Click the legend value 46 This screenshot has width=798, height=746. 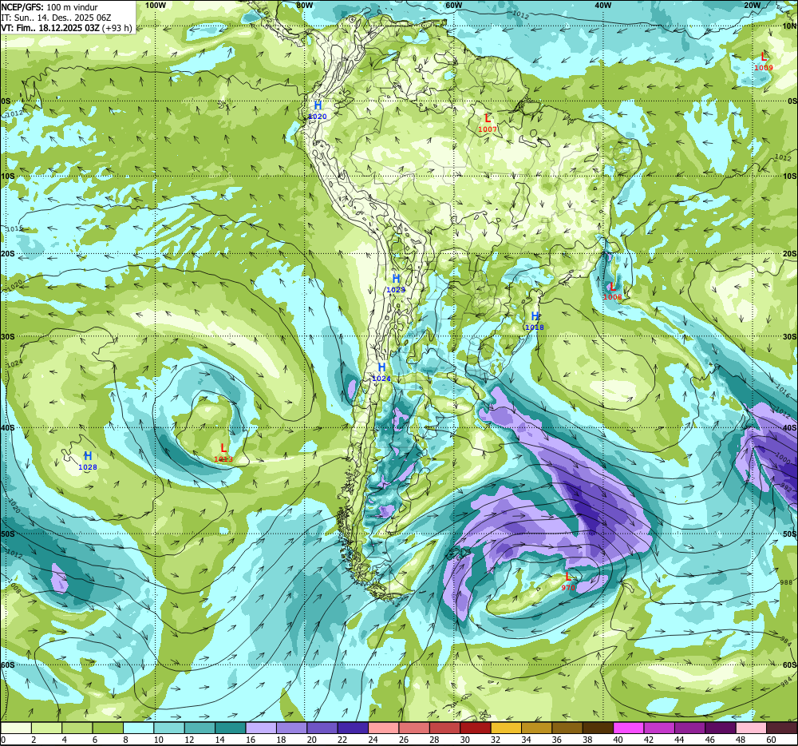tap(710, 740)
